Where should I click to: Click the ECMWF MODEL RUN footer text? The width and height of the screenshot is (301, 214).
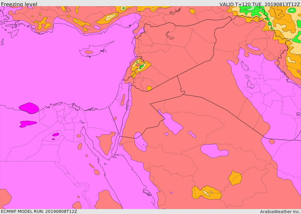39,211
